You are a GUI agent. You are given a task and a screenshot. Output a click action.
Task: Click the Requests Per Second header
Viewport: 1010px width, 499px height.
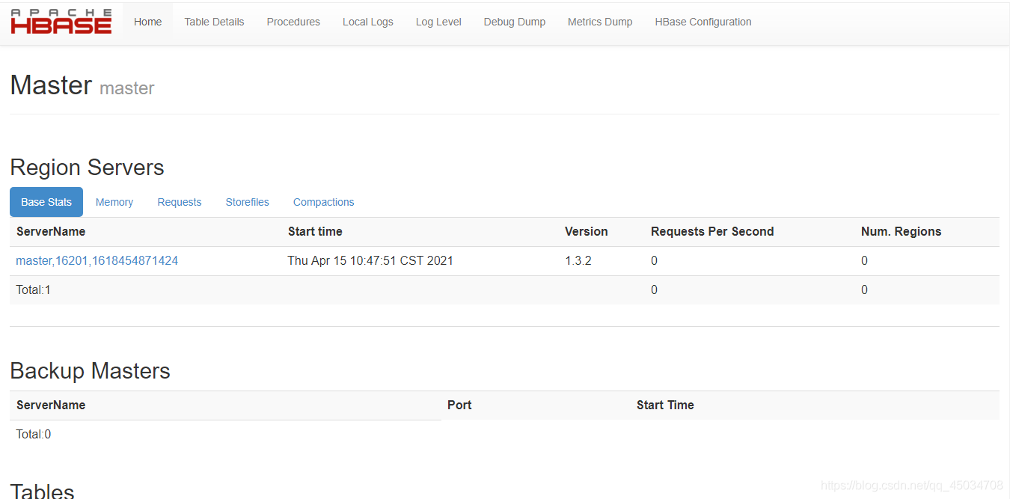711,231
